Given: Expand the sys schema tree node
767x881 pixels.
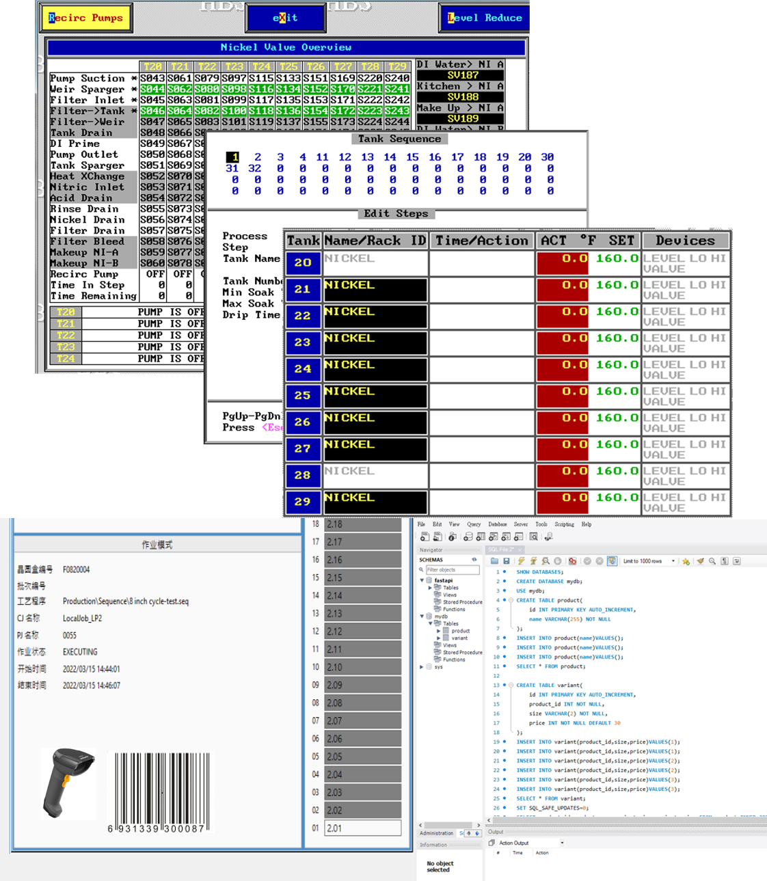Looking at the screenshot, I should (422, 666).
